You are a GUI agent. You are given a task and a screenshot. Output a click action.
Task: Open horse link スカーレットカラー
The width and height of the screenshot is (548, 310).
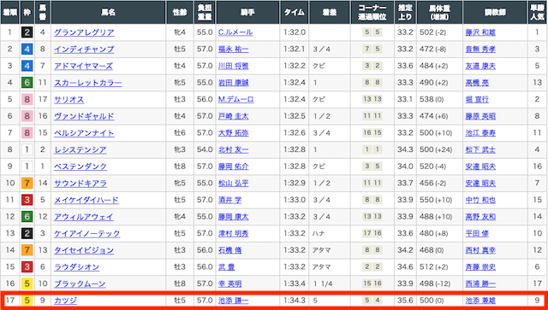[x=87, y=83]
